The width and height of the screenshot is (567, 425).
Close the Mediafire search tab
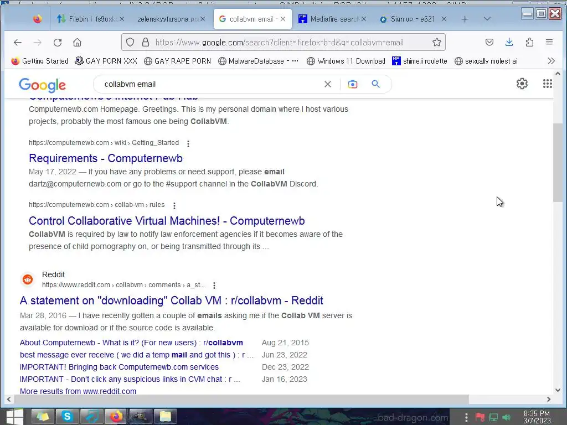click(x=364, y=19)
